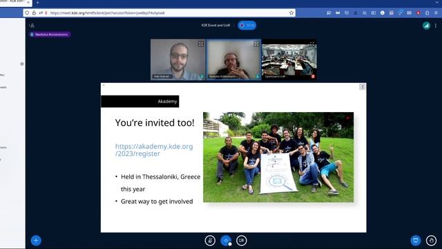The height and width of the screenshot is (249, 442).
Task: Toggle the microphone mute button
Action: coord(210,241)
